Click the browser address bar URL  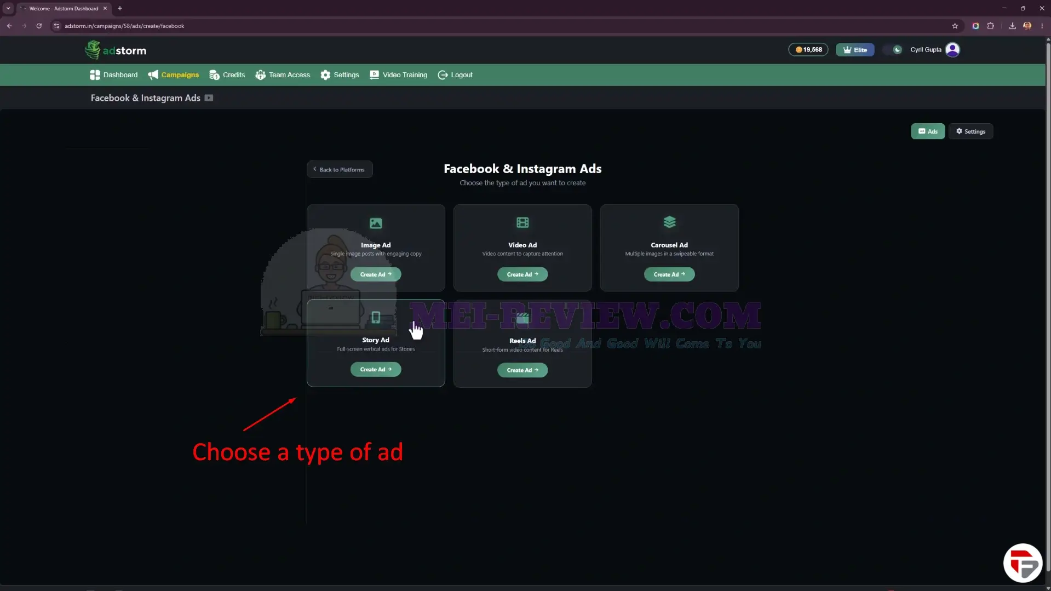[124, 26]
